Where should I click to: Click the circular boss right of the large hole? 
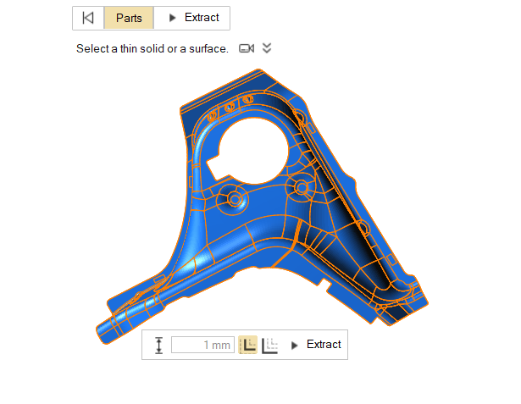299,185
